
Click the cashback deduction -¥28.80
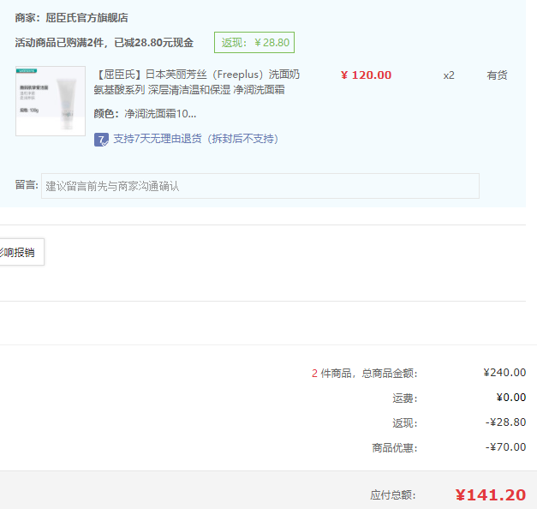point(505,422)
